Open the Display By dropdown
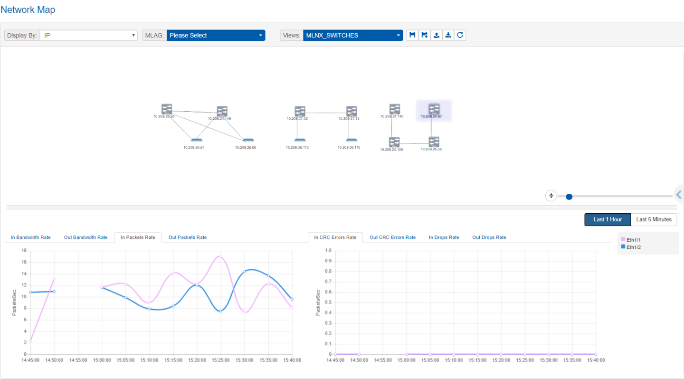 coord(88,35)
